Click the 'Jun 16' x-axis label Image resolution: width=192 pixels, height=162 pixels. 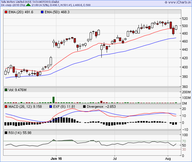coord(56,159)
